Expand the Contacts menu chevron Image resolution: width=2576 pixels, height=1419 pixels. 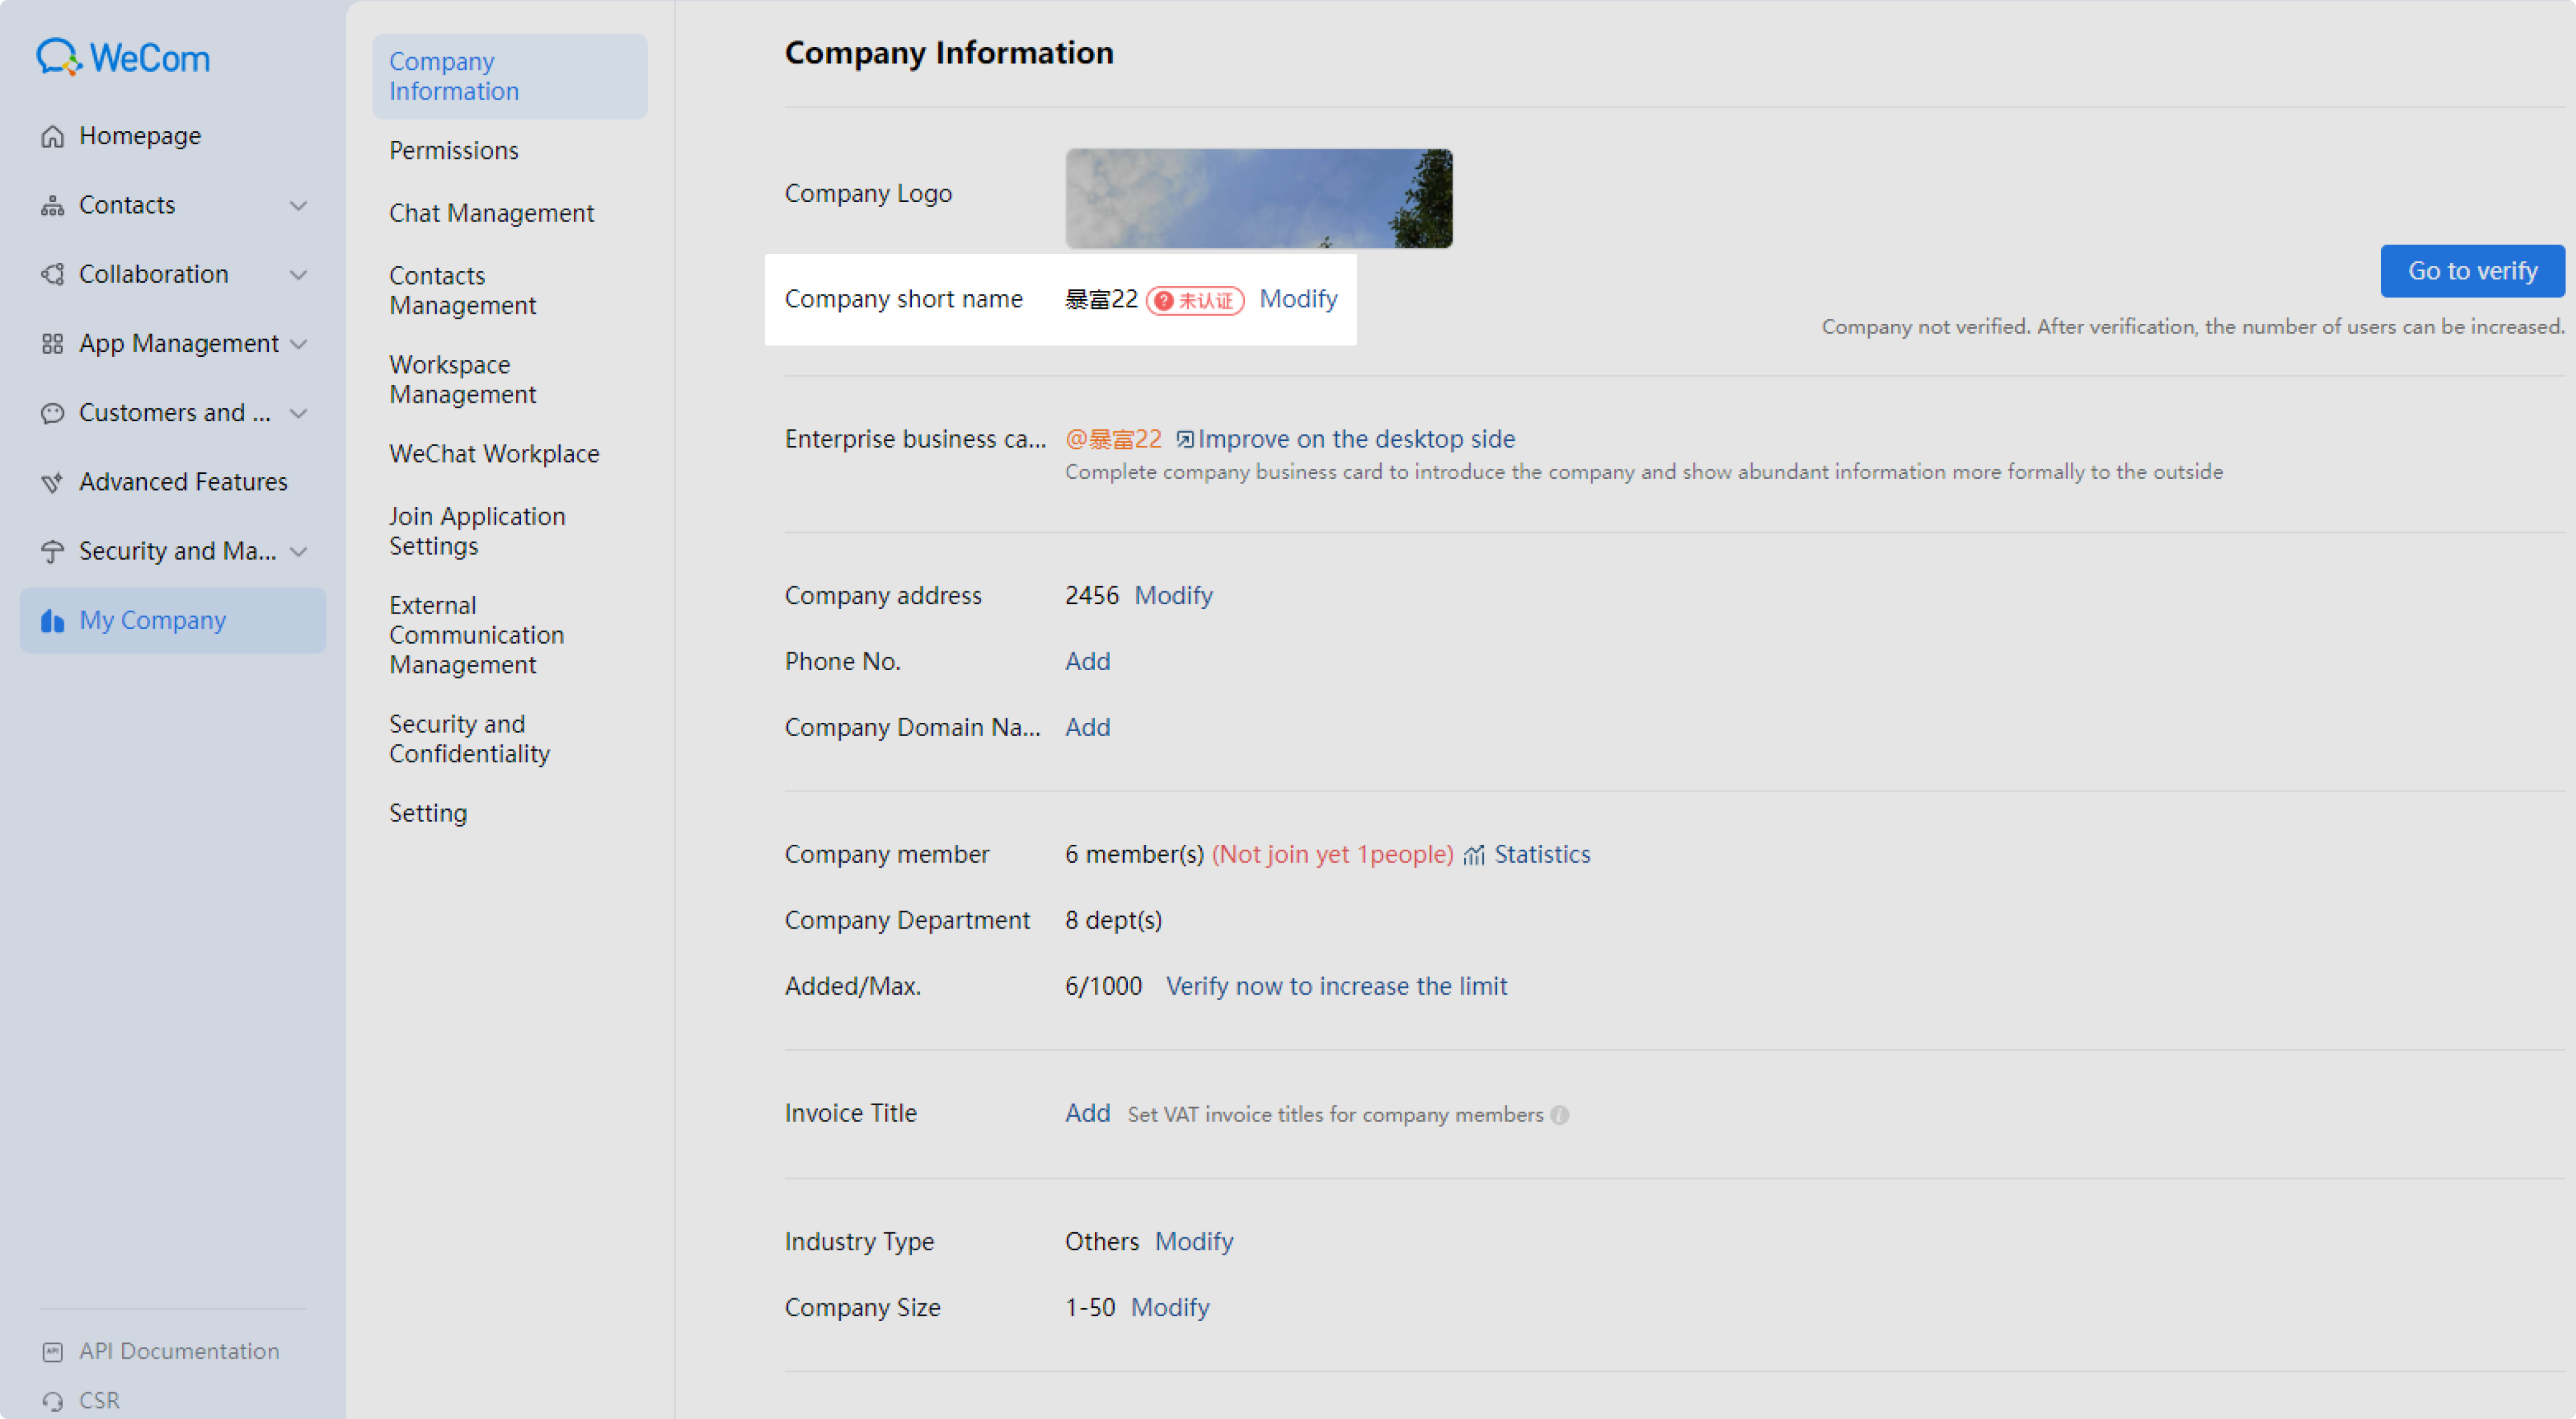pos(298,206)
